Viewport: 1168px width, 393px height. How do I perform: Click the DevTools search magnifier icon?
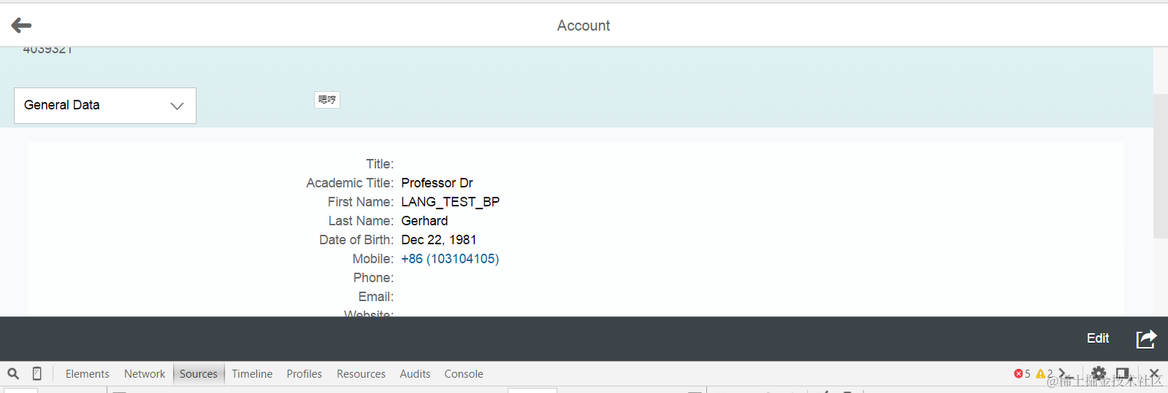click(13, 374)
